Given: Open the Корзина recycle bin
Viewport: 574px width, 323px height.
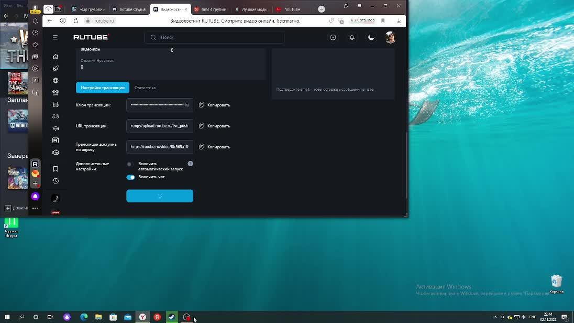Looking at the screenshot, I should [556, 284].
